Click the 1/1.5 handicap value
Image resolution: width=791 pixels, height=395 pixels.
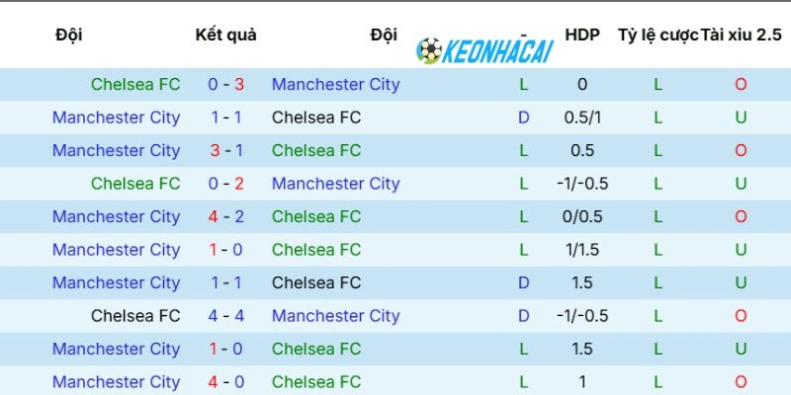582,250
